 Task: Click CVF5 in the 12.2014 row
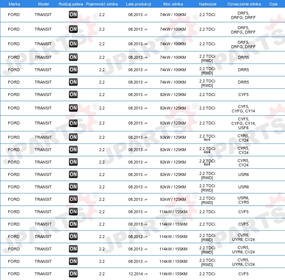tap(243, 274)
